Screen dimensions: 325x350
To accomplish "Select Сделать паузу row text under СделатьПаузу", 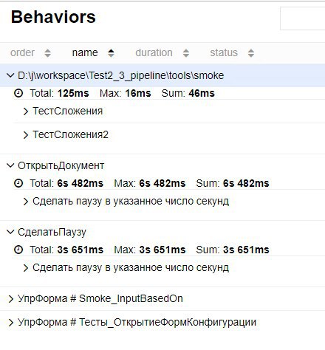I will [x=131, y=268].
